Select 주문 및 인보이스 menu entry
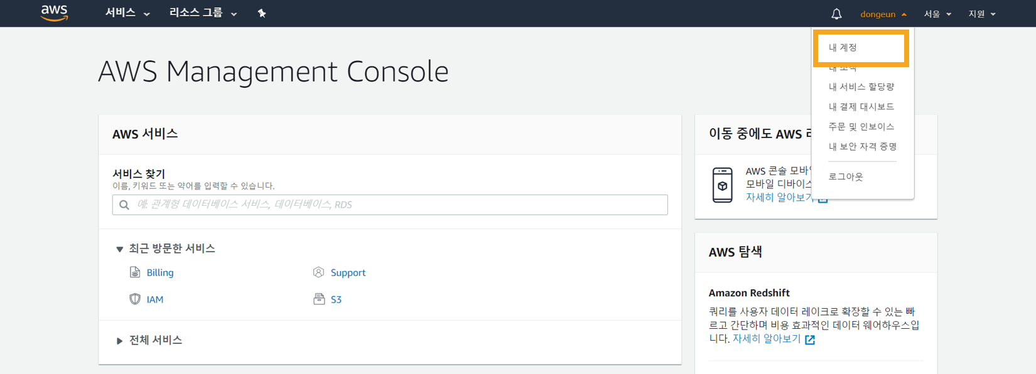 (861, 127)
